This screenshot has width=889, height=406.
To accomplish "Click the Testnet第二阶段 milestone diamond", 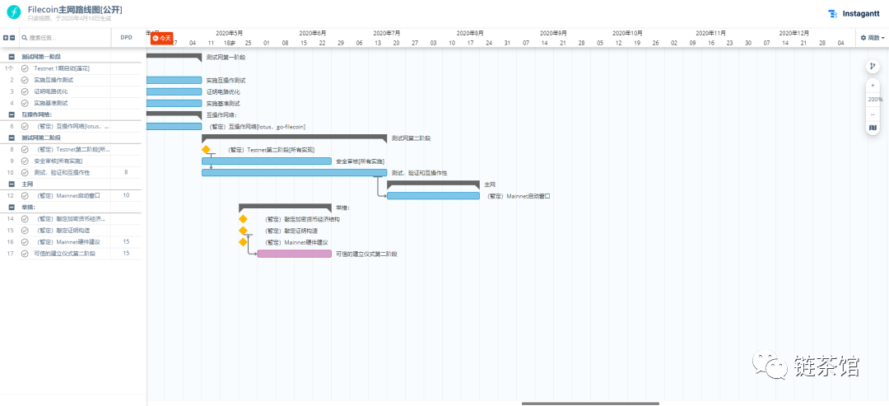I will (206, 150).
